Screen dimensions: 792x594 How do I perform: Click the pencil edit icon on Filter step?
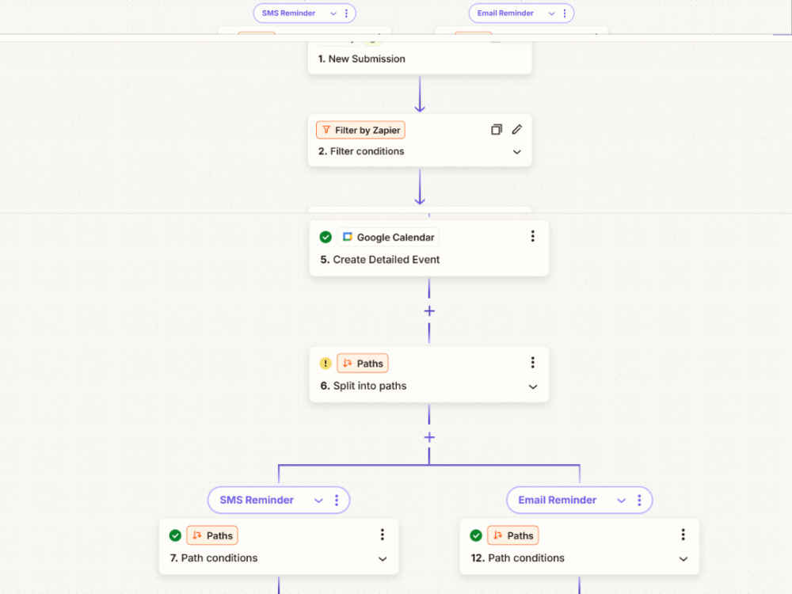[x=516, y=130]
